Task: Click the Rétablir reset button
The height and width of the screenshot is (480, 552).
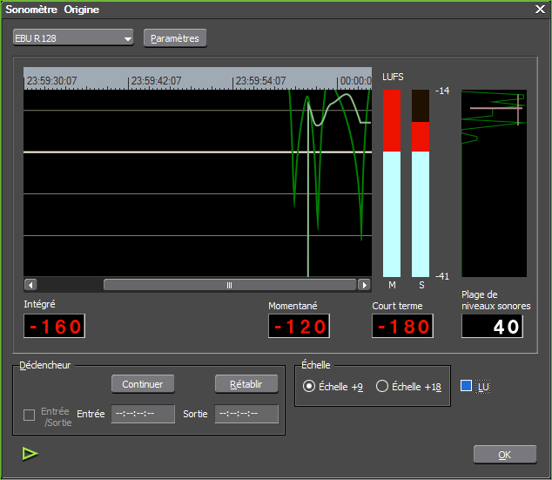Action: (x=246, y=384)
